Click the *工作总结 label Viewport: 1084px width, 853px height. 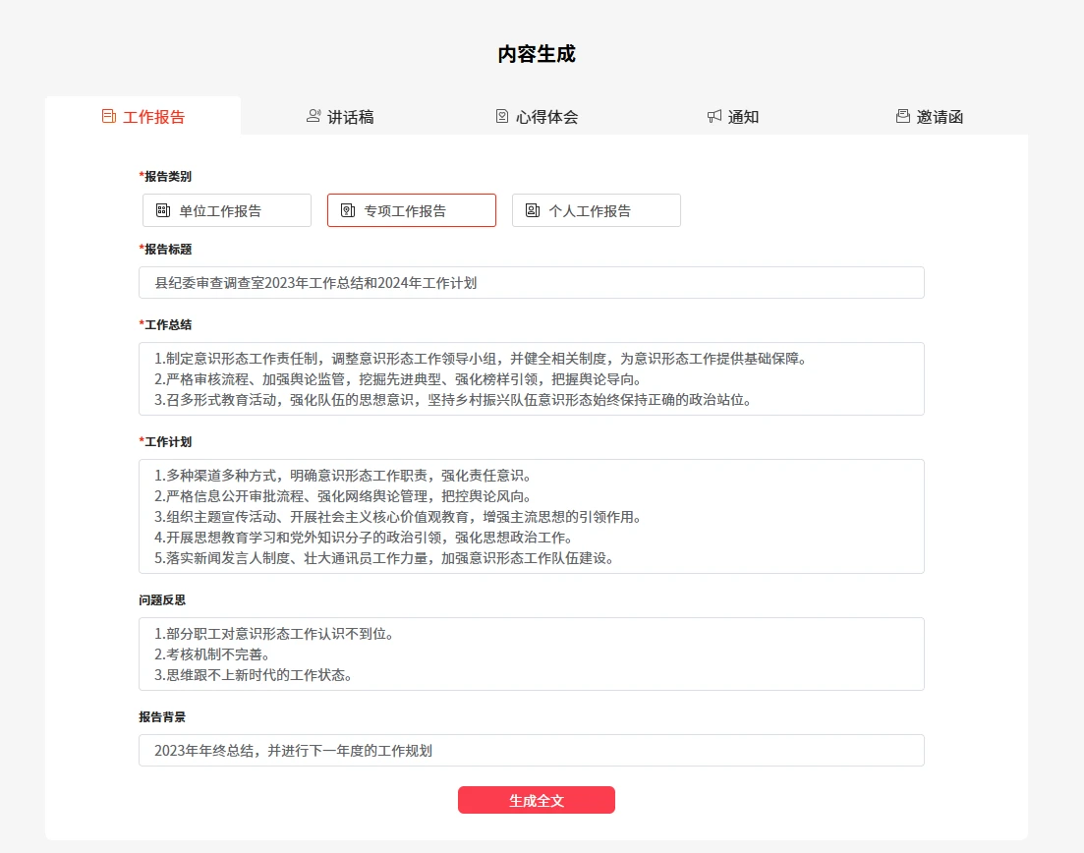click(x=165, y=324)
